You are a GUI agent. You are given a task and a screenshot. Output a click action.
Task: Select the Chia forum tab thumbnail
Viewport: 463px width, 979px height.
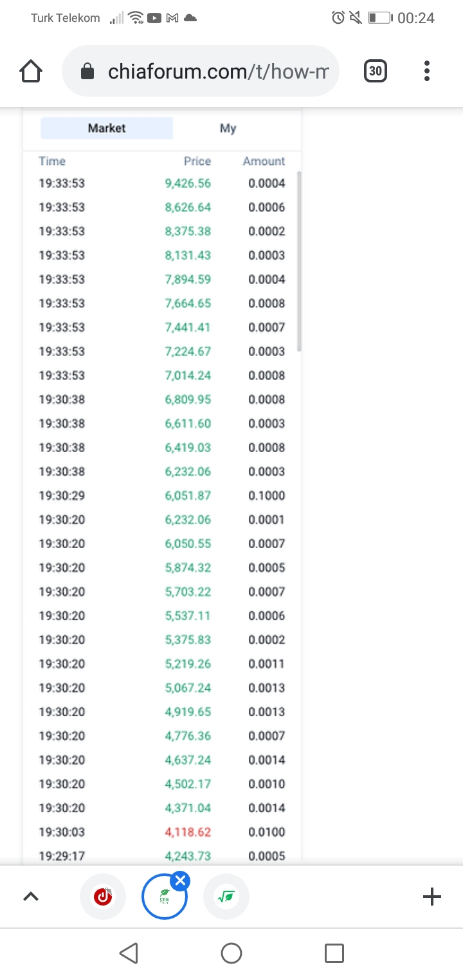[x=163, y=897]
